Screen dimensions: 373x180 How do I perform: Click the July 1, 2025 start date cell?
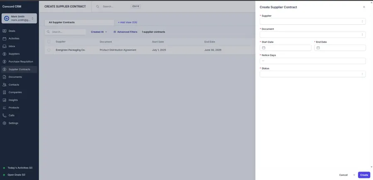159,50
